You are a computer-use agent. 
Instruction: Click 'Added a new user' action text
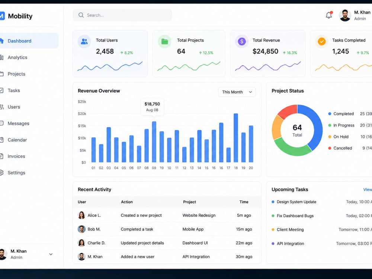pos(138,257)
